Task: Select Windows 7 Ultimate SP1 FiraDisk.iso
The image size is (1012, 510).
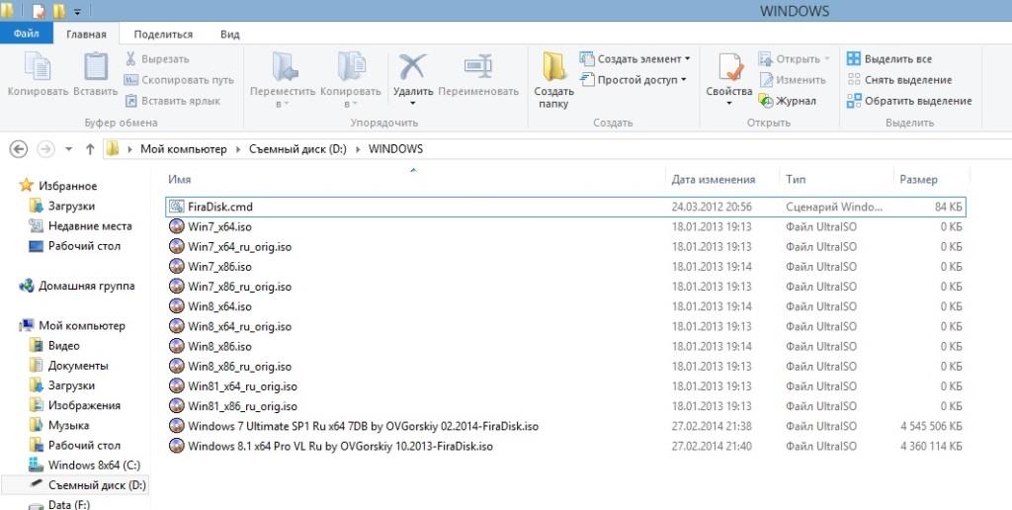Action: (566, 427)
